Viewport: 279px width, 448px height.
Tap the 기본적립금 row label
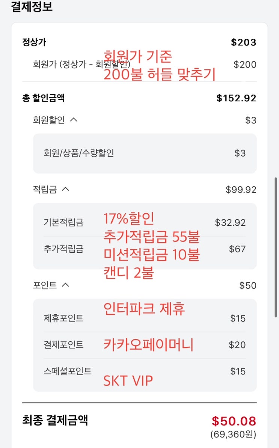[63, 222]
